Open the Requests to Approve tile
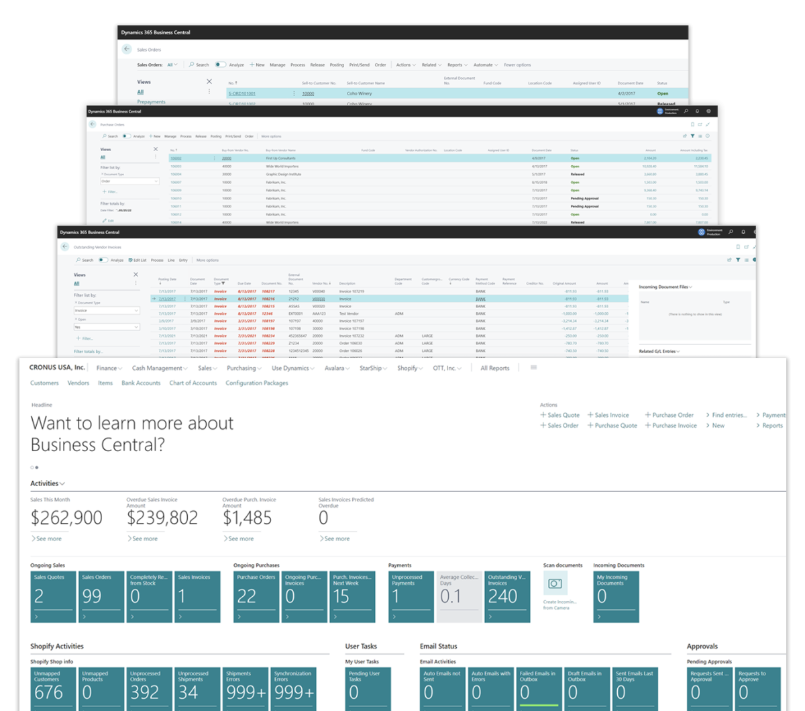 coord(759,688)
